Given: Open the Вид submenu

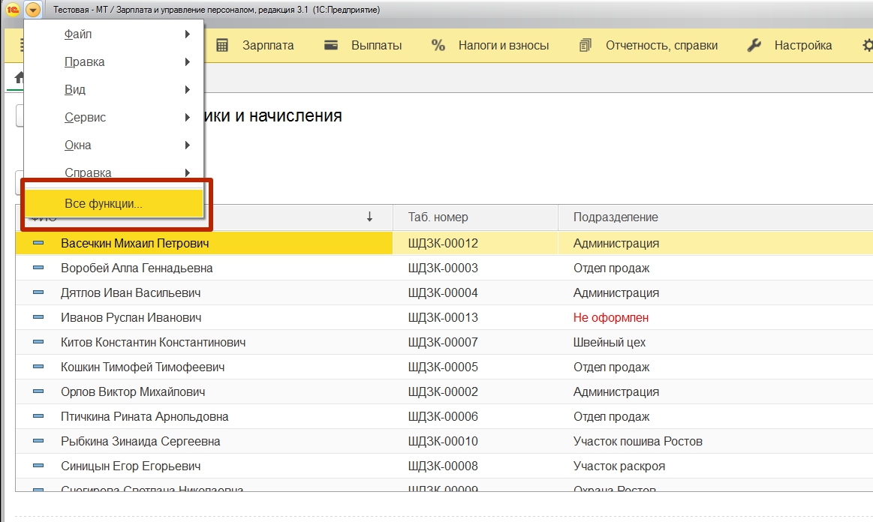Looking at the screenshot, I should (x=114, y=89).
